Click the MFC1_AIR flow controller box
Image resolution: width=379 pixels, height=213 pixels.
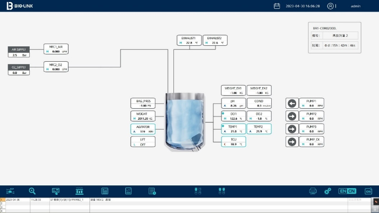56,49
